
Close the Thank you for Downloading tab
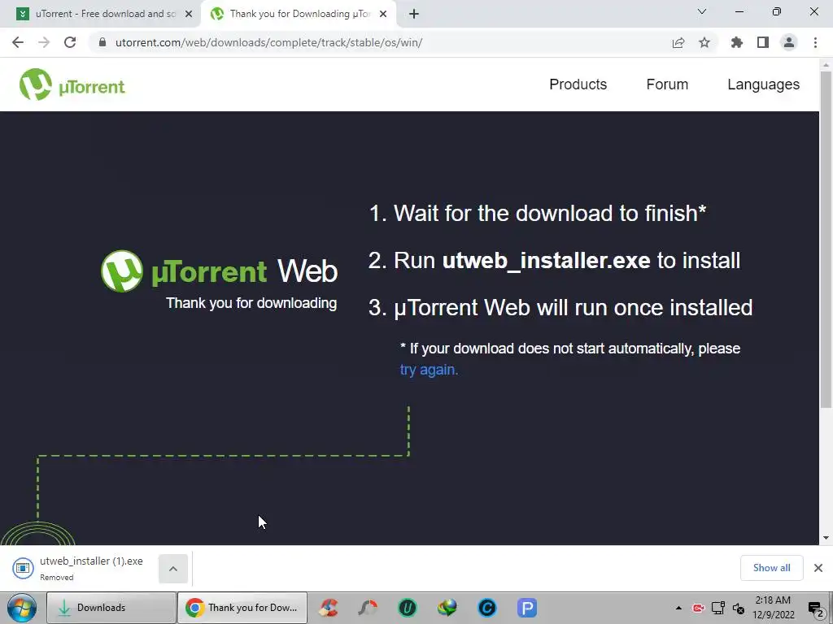tap(383, 15)
